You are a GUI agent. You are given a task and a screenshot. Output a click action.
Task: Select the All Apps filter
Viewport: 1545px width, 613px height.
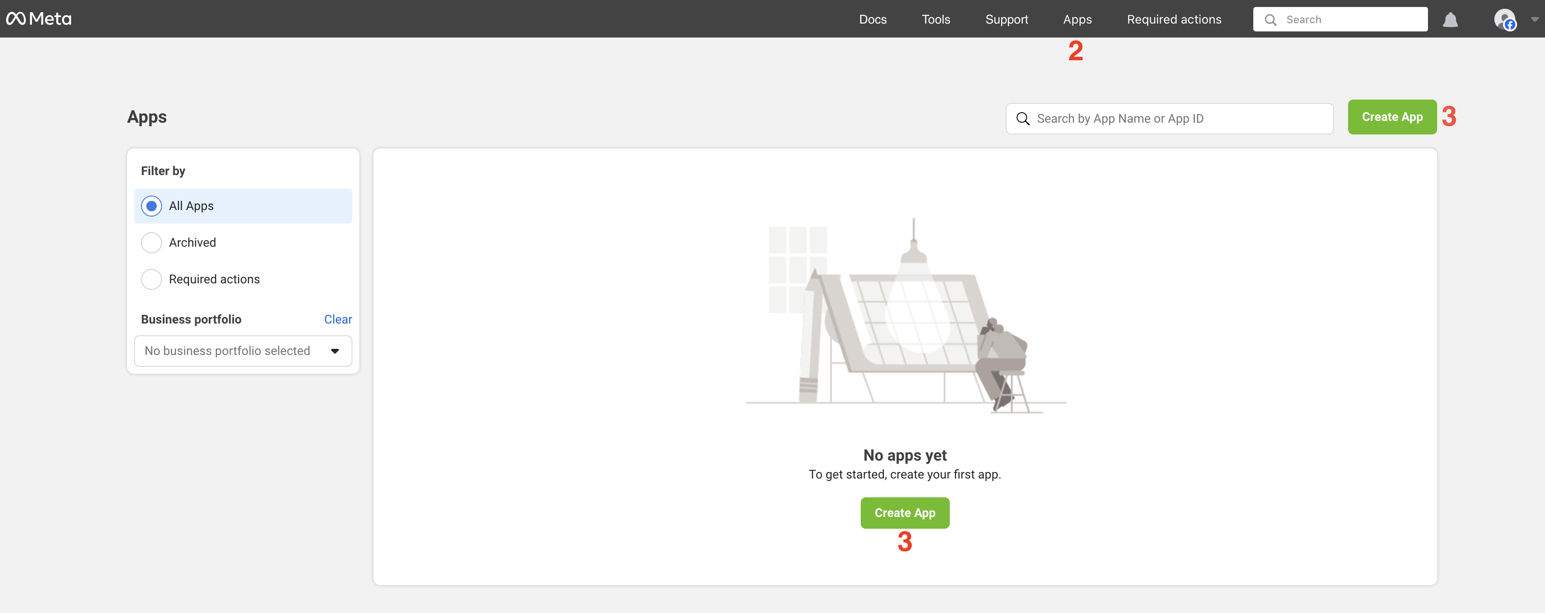click(151, 206)
